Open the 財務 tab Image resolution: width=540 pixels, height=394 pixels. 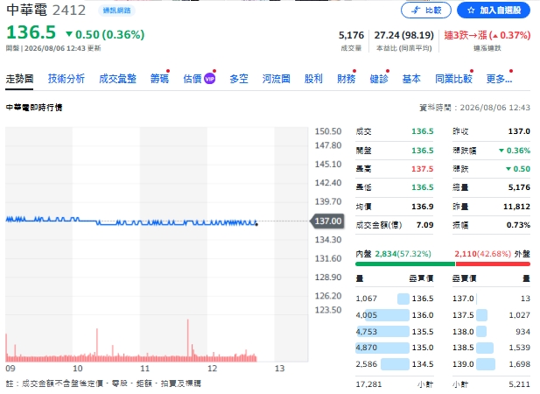(346, 79)
